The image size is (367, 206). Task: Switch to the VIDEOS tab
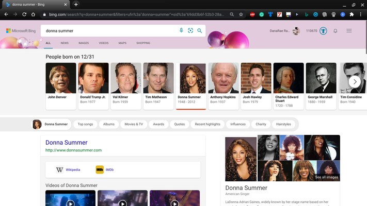click(103, 43)
